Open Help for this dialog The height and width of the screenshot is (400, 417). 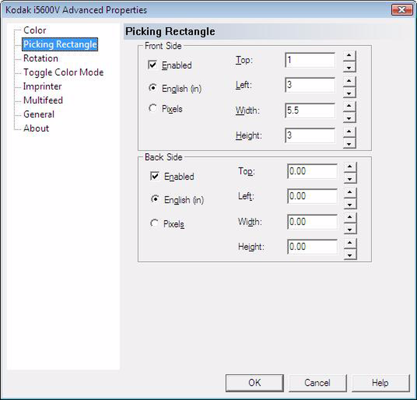click(x=380, y=383)
